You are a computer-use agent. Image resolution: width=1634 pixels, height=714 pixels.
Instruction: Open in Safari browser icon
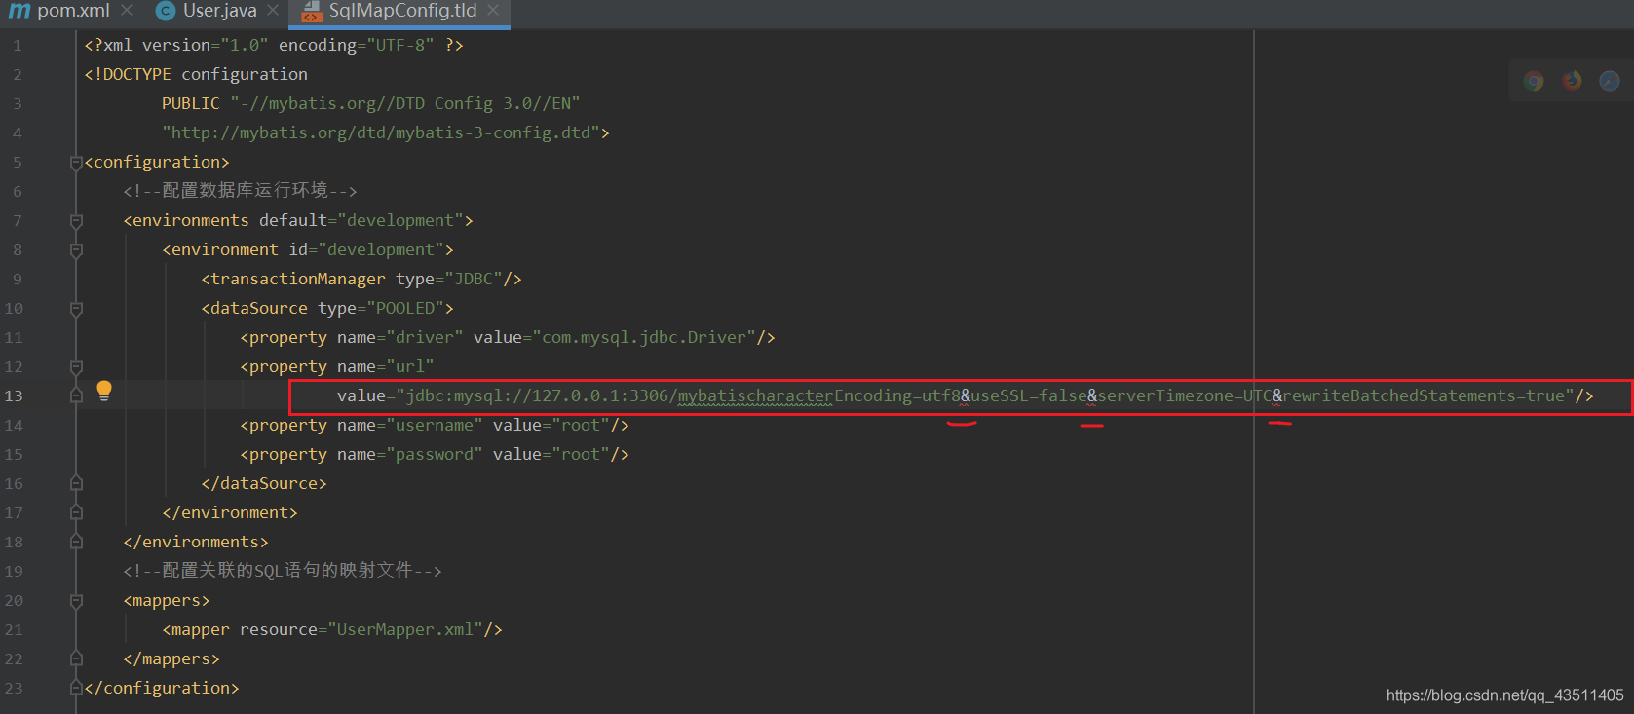point(1610,81)
